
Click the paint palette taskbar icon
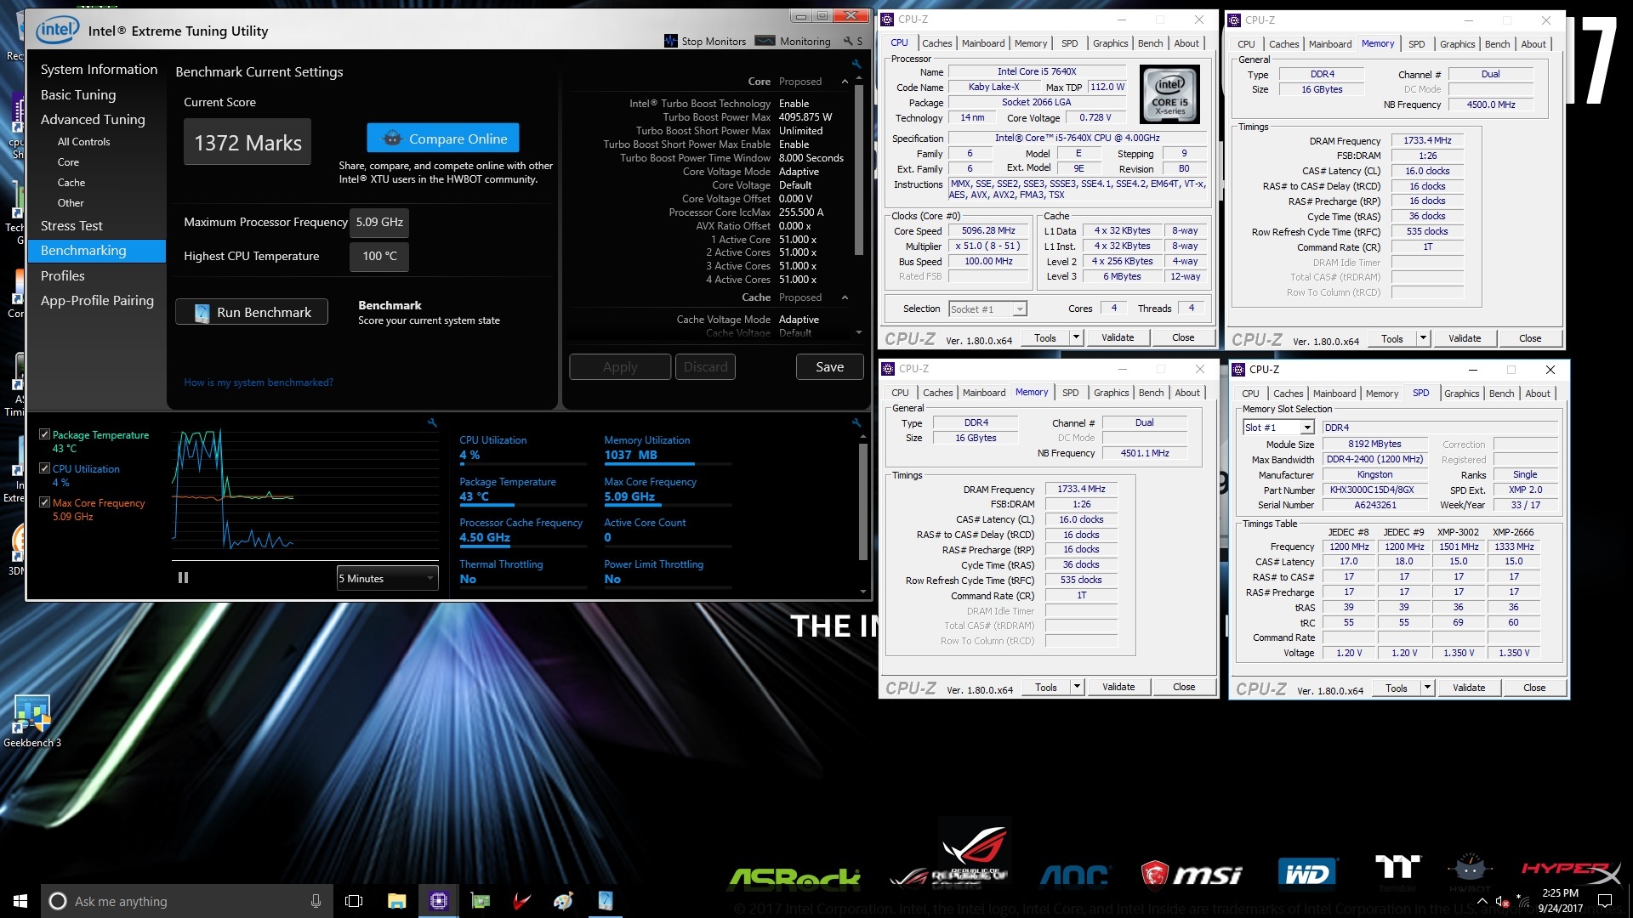(563, 901)
